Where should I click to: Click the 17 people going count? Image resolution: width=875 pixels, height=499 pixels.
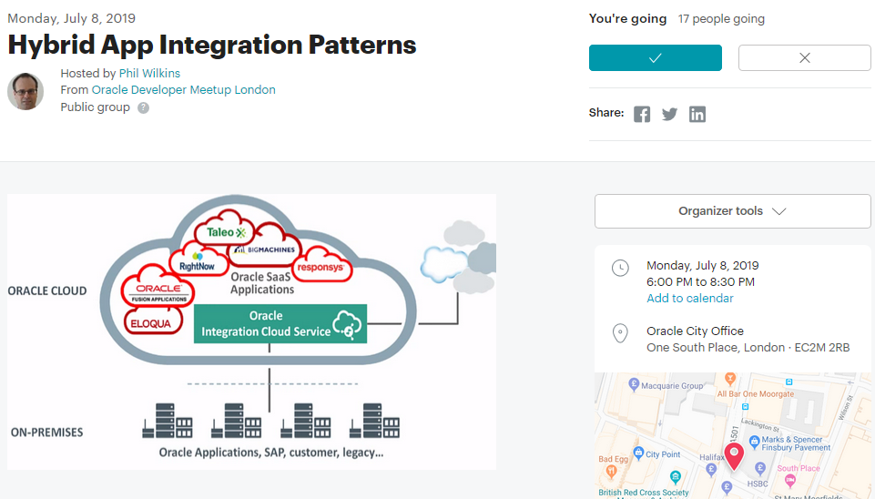point(721,18)
